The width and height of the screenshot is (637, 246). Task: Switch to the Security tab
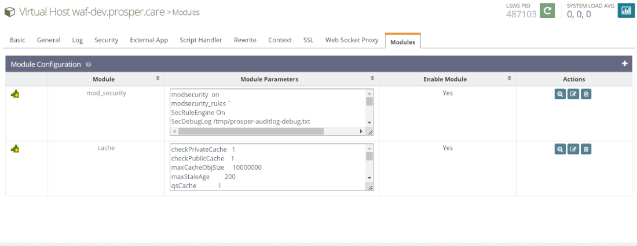coord(106,40)
